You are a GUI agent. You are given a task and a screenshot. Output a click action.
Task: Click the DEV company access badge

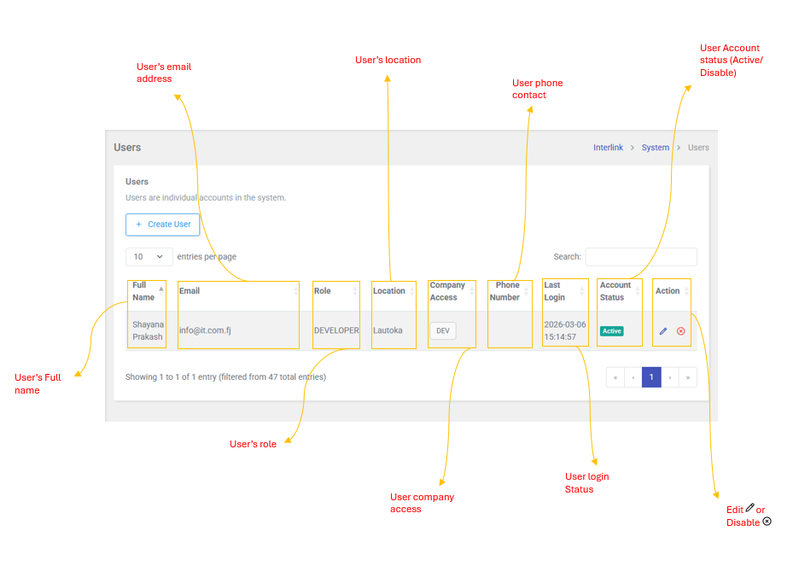442,331
